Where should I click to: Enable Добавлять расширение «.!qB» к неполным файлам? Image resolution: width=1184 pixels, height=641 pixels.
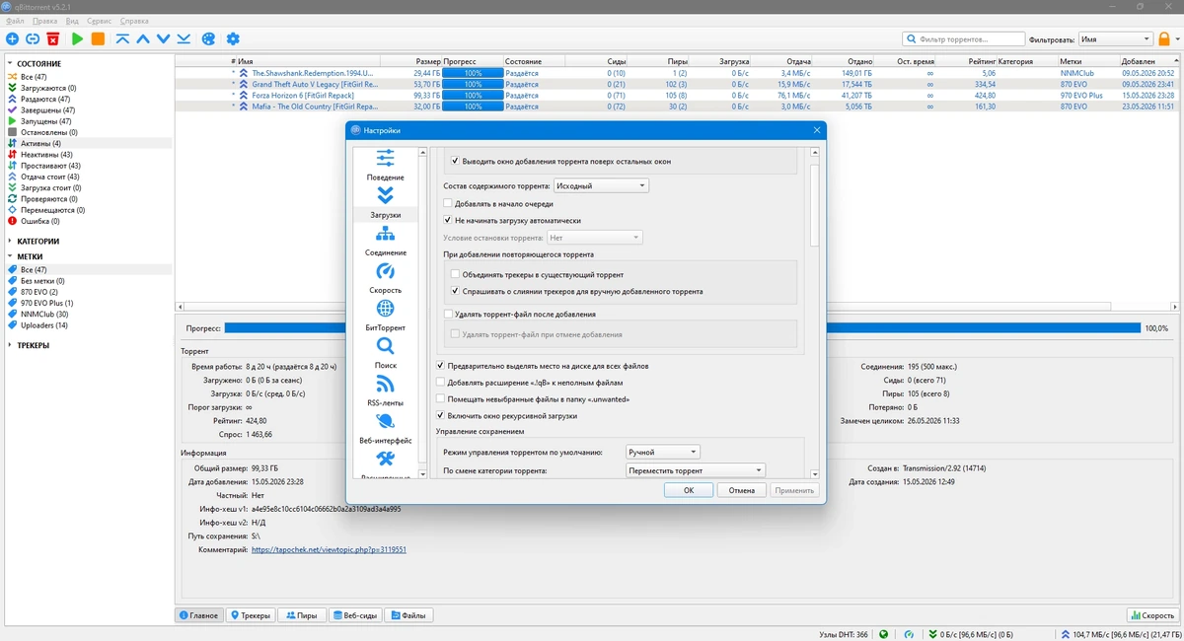click(x=440, y=382)
